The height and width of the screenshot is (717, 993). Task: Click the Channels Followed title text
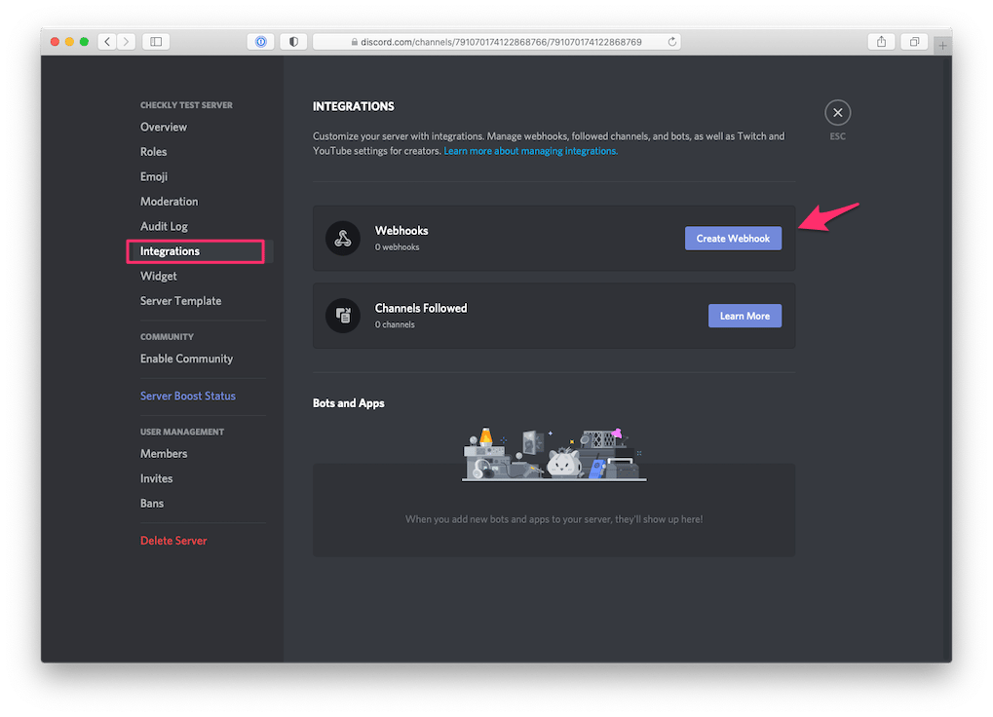click(x=421, y=308)
